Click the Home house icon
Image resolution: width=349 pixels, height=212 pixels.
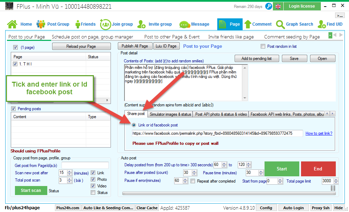12,24
